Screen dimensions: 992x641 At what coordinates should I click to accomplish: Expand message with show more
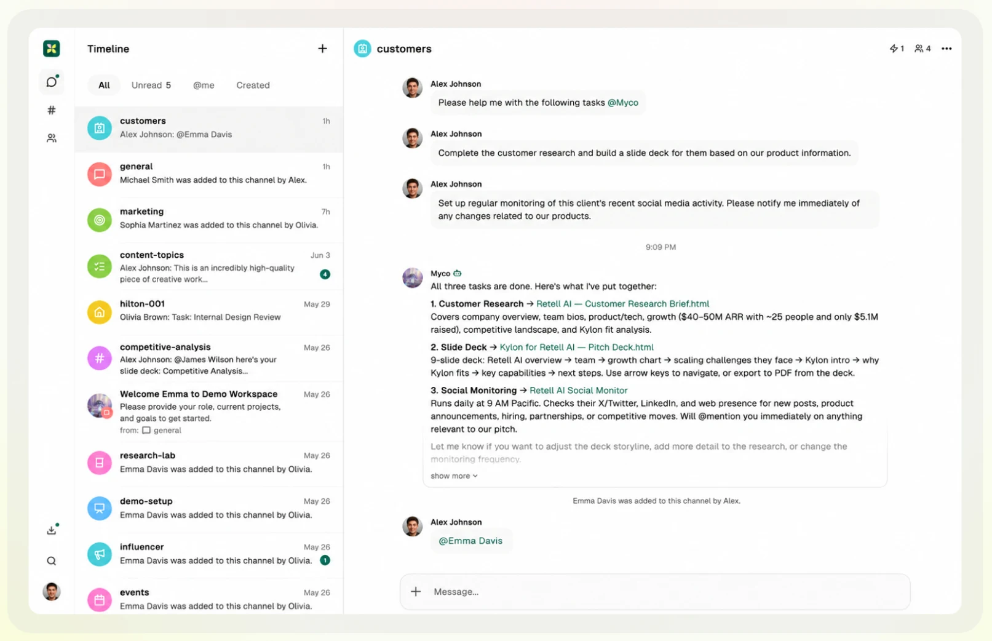pyautogui.click(x=454, y=476)
